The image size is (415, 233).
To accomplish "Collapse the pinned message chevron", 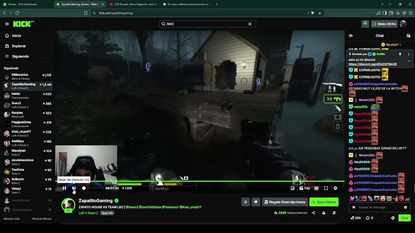I will click(409, 61).
